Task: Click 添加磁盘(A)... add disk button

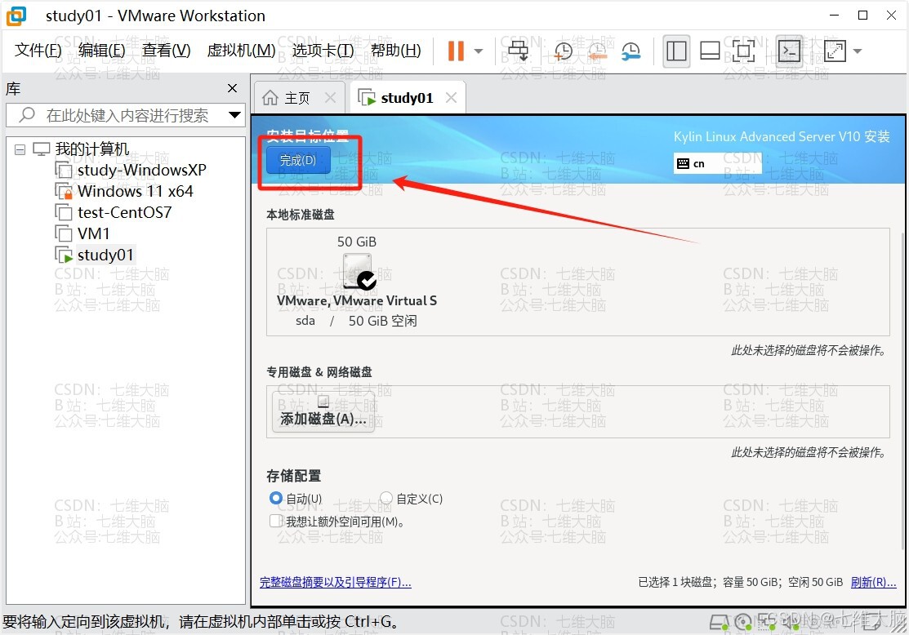Action: coord(323,412)
